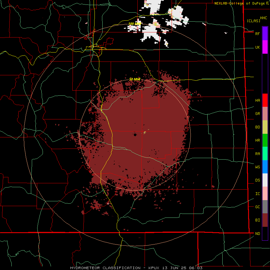Click the GR dusty pink legend swatch
Viewport: 270px width, 270px height.
pos(265,114)
